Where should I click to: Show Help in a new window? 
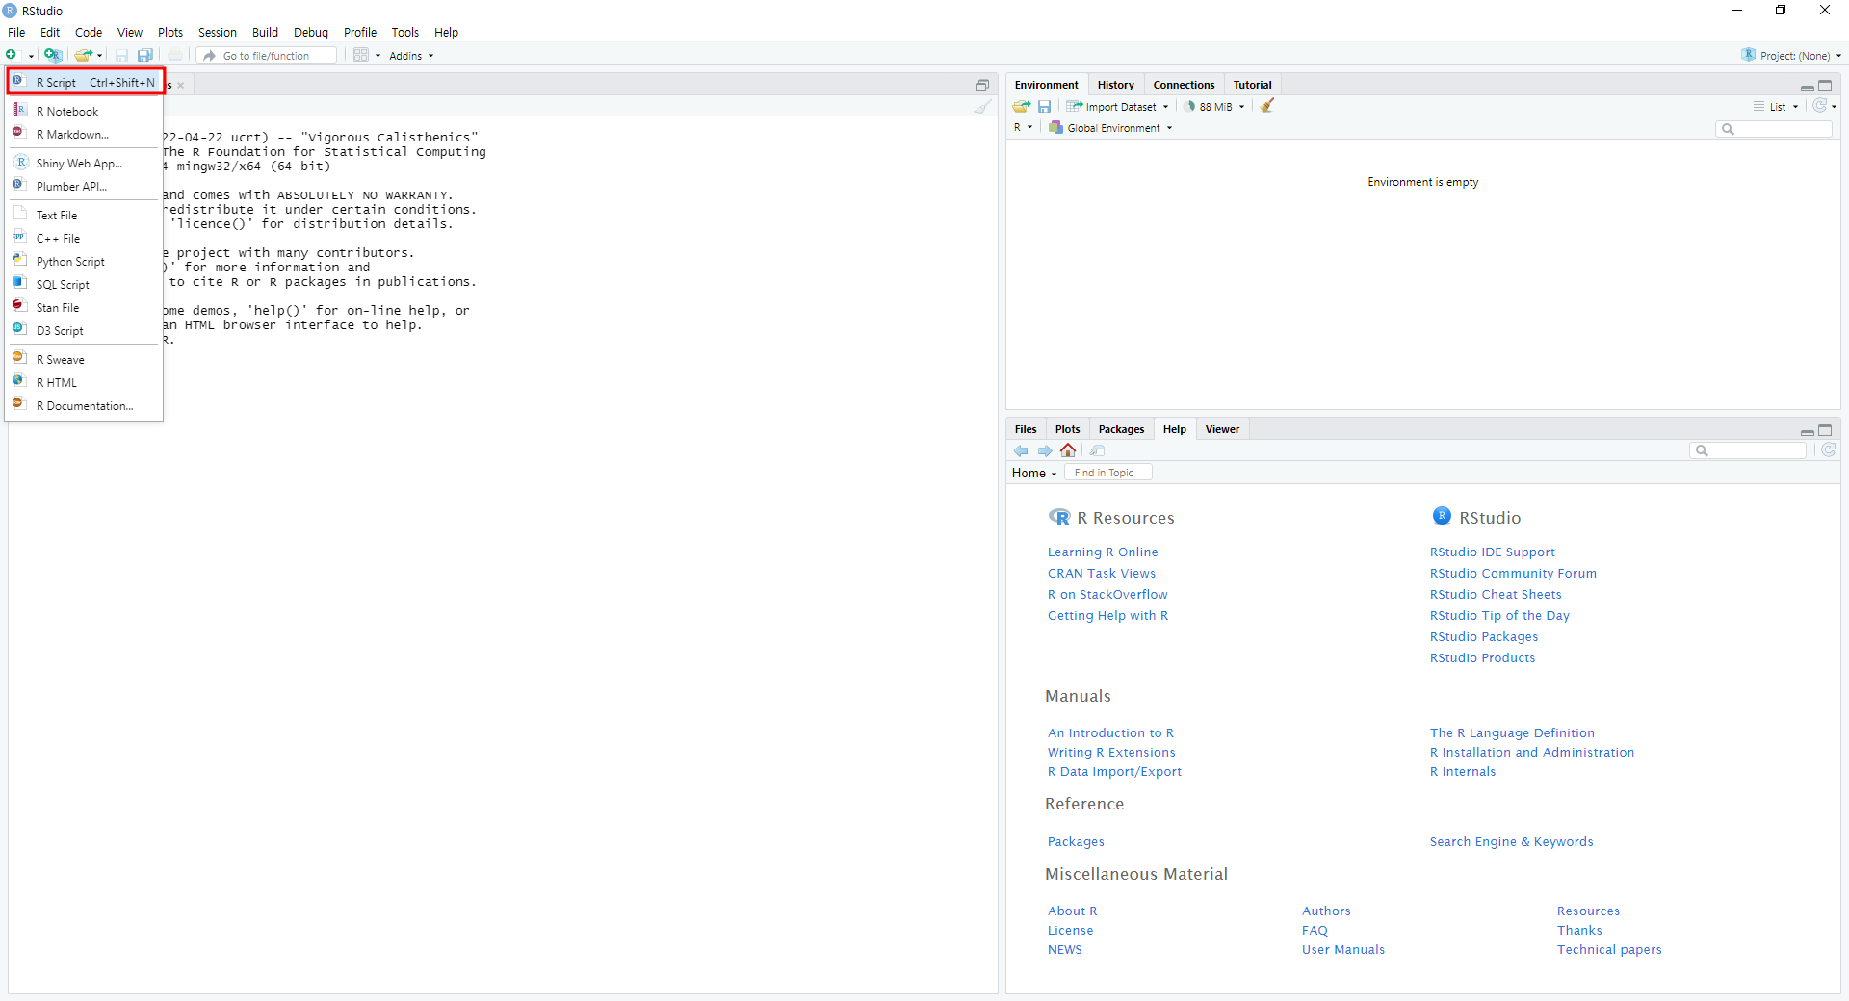click(x=1097, y=450)
